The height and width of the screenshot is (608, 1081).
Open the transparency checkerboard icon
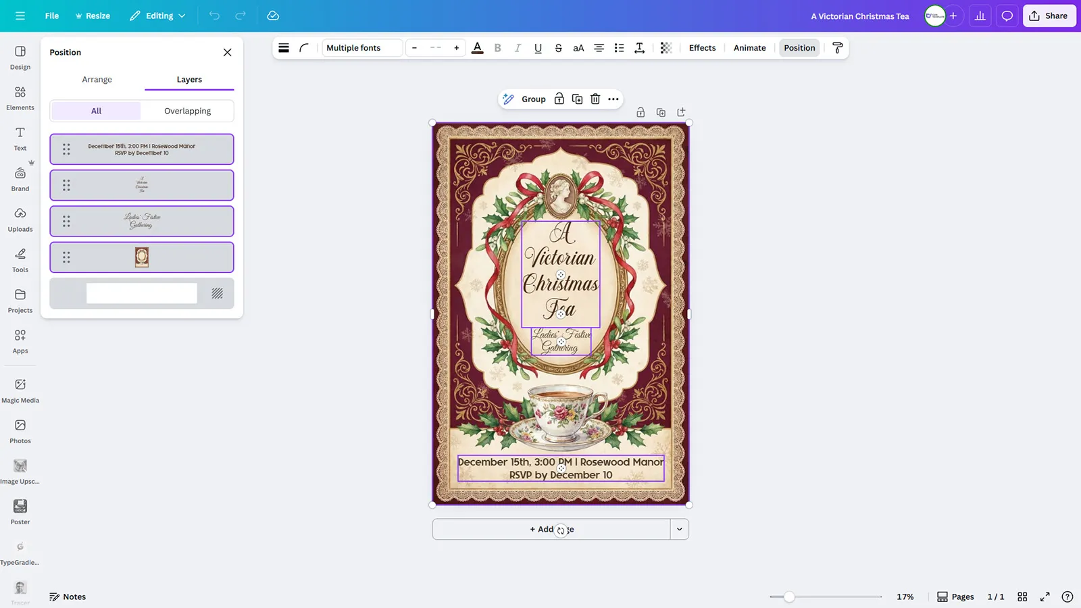click(x=666, y=48)
